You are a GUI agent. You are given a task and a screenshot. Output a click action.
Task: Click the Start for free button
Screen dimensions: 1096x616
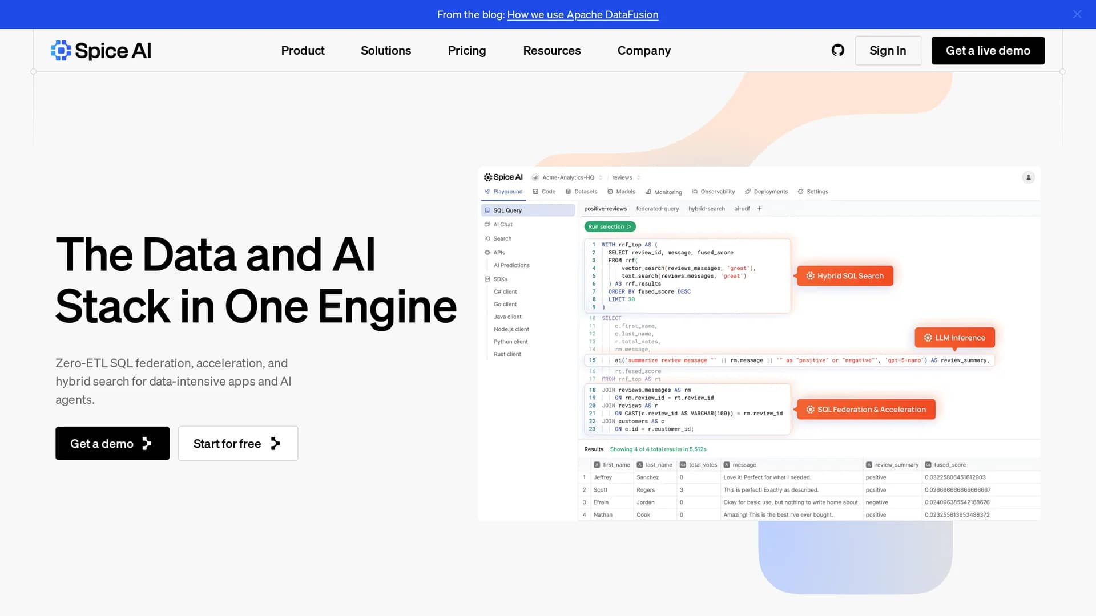[x=238, y=443]
